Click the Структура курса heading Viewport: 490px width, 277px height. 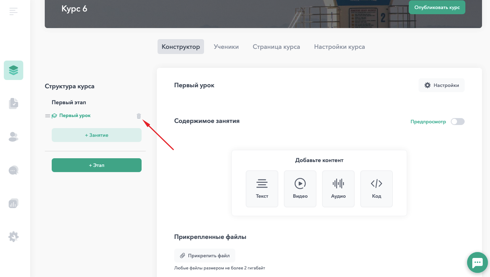click(69, 86)
